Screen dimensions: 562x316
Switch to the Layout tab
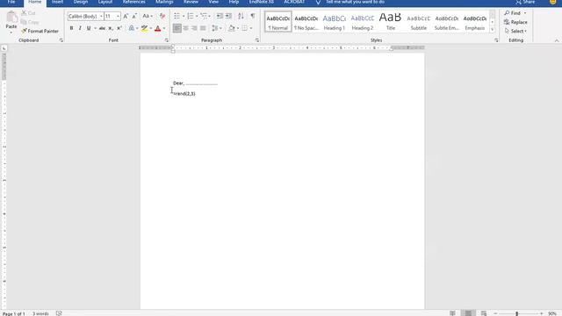pos(105,2)
